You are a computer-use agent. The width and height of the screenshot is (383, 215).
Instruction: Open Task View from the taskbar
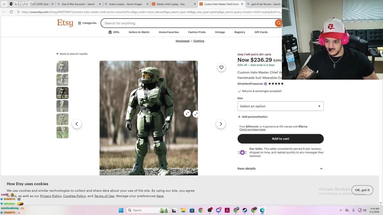click(x=174, y=210)
